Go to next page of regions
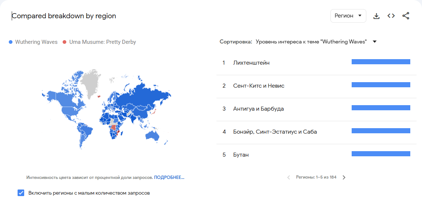This screenshot has height=199, width=422. 344,177
